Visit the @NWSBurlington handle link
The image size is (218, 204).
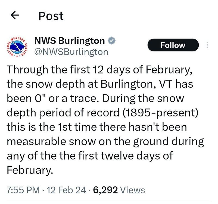pyautogui.click(x=71, y=51)
